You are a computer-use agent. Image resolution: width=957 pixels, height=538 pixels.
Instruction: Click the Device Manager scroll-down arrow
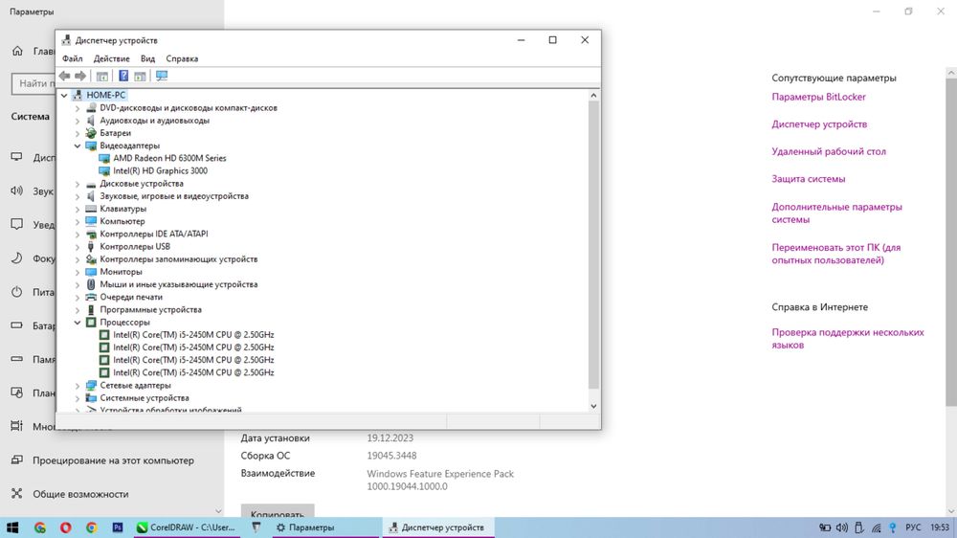click(x=593, y=406)
